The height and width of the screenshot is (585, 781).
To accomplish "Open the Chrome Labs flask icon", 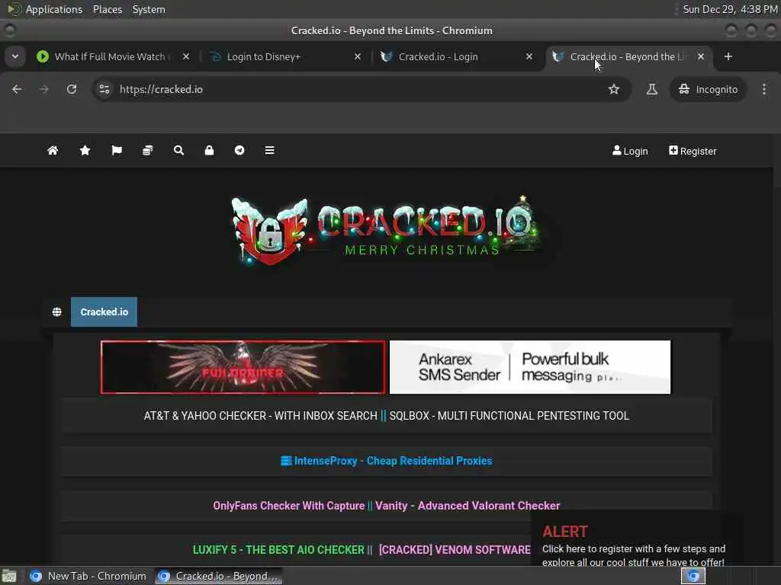I will pos(651,89).
